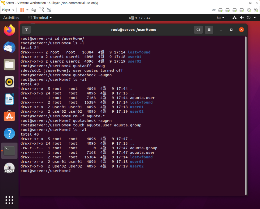Click the VMware network adapter device icon
The width and height of the screenshot is (260, 209).
tap(256, 10)
